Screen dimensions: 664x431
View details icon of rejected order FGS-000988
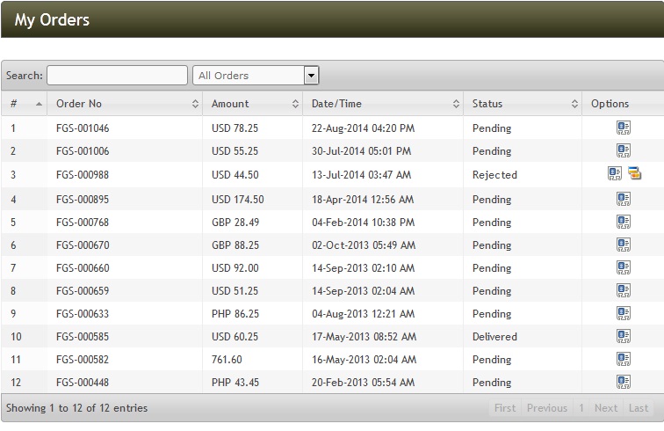615,173
